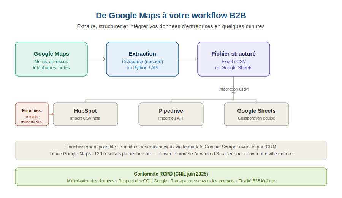Viewport: 342px width, 198px height.
Task: Click "Conformité RGPD (CNIL juin 2025)" heading
Action: click(171, 174)
